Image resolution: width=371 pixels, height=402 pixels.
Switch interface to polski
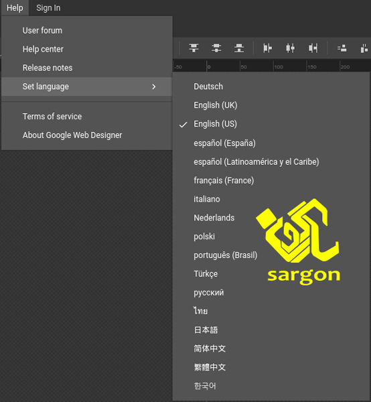[271, 237]
